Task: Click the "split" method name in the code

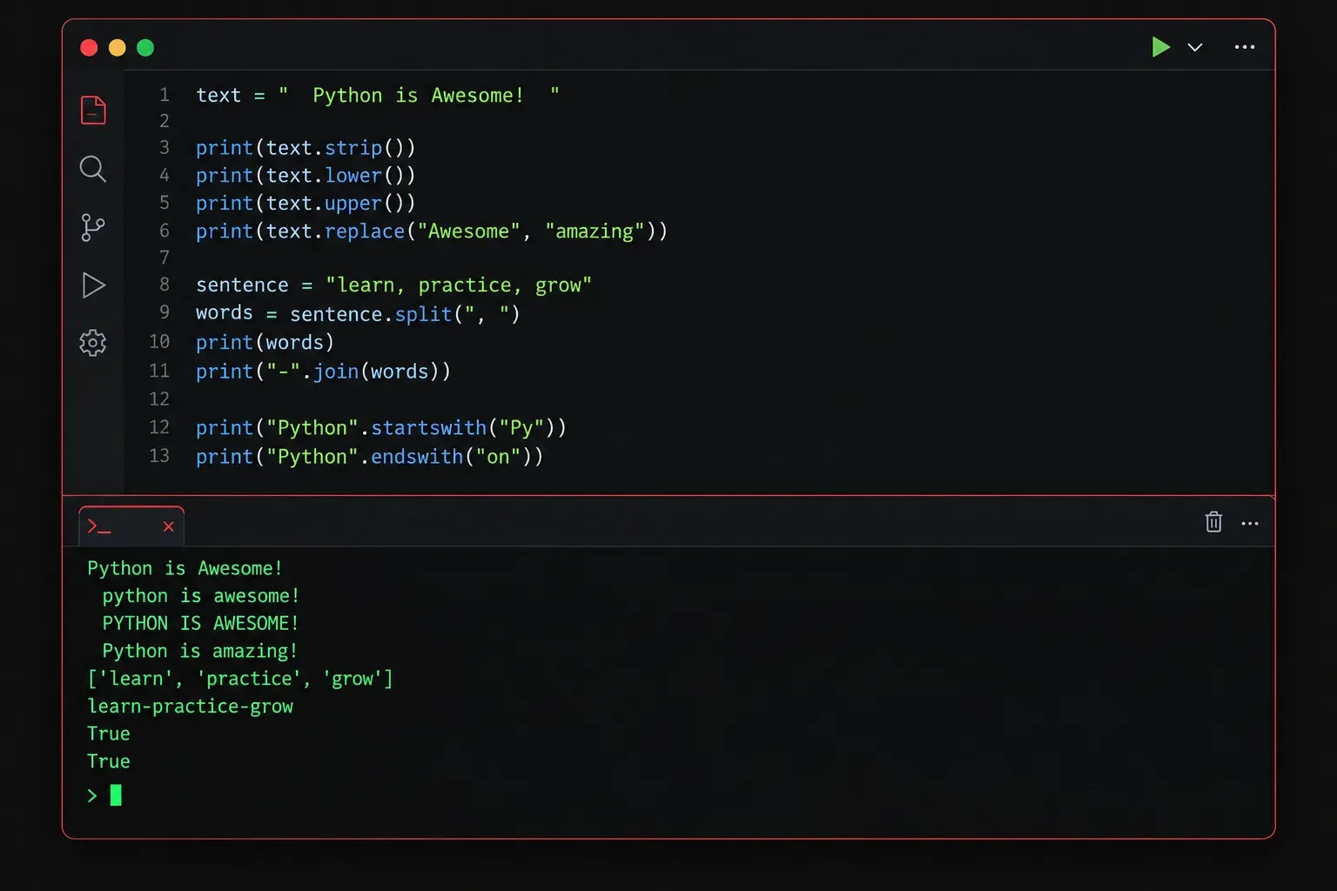Action: pos(424,314)
